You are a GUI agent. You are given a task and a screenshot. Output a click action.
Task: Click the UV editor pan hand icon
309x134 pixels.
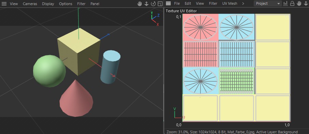pos(299,3)
